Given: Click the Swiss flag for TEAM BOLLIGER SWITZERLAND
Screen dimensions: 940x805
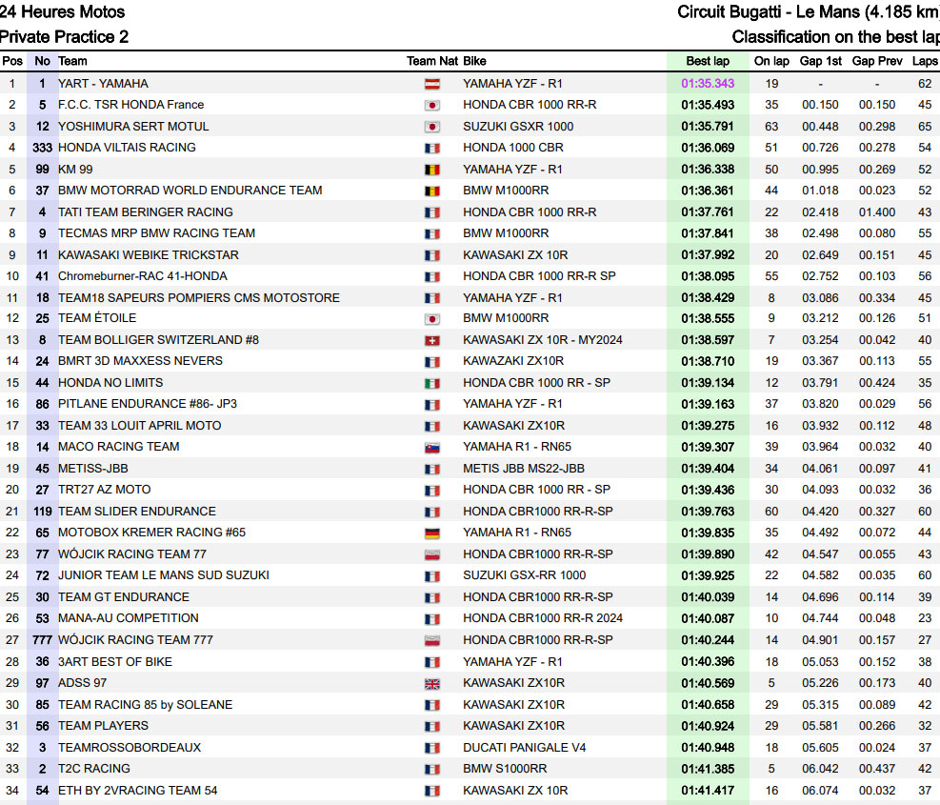Looking at the screenshot, I should click(431, 340).
